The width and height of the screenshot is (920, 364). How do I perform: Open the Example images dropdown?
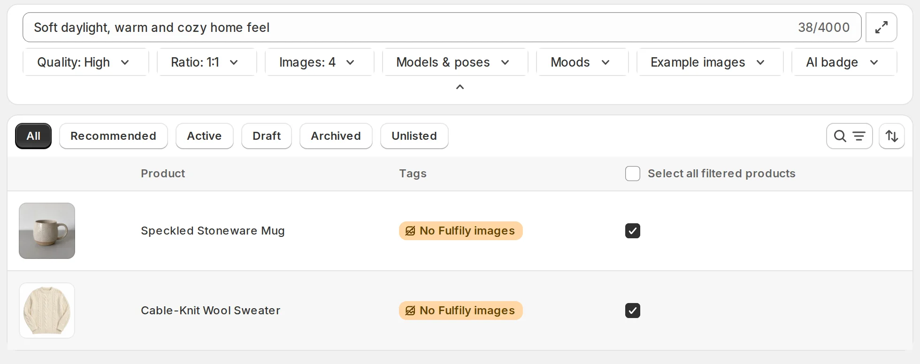click(710, 62)
